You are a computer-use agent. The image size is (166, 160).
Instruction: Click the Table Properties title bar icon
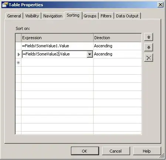5,5
